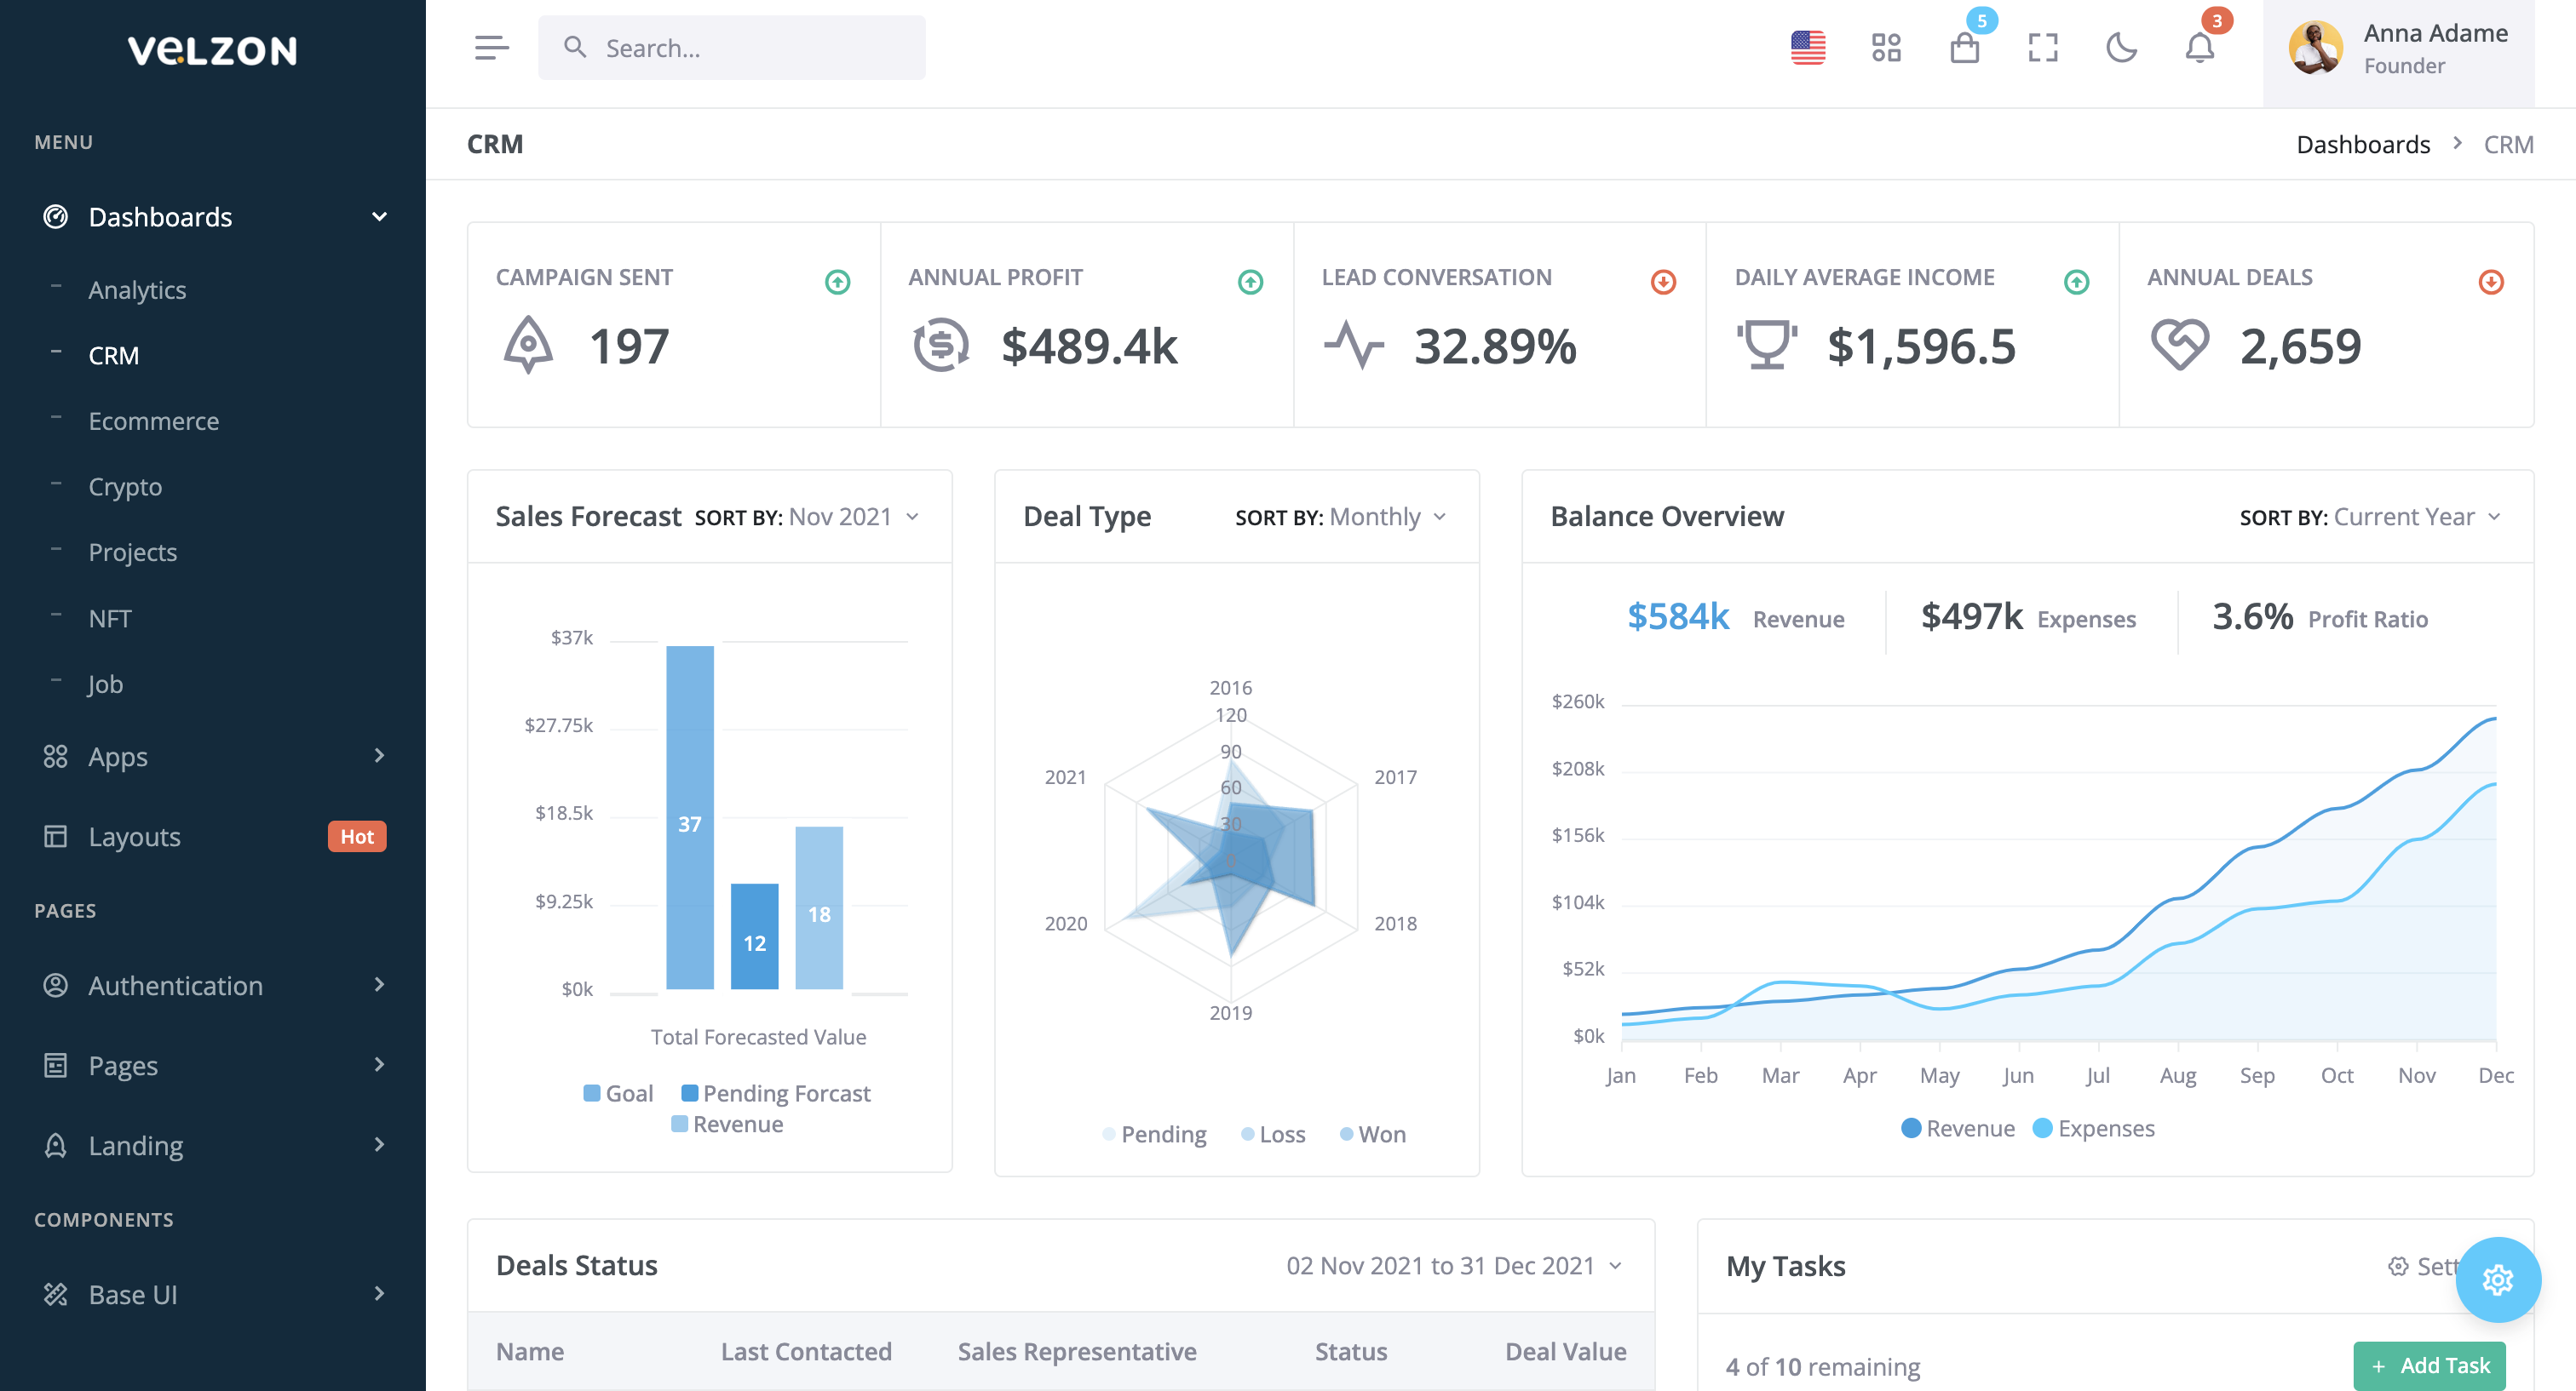The height and width of the screenshot is (1391, 2576).
Task: Open the shopping bag cart icon
Action: [1964, 47]
